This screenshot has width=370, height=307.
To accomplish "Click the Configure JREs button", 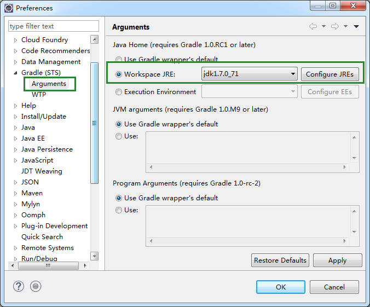I will point(330,74).
